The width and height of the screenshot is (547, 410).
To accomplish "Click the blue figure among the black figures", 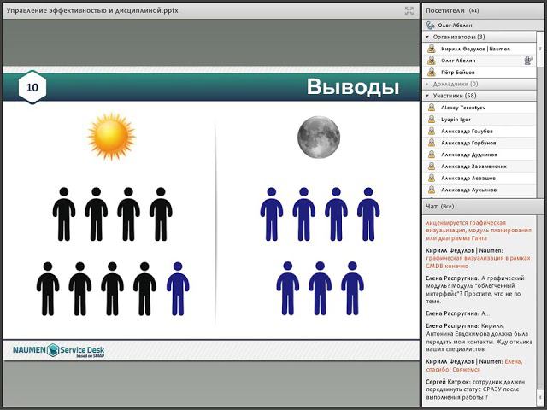I will pos(178,289).
